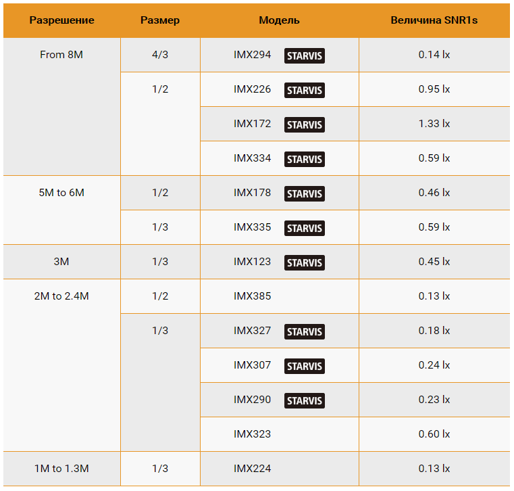The image size is (514, 491).
Task: Click the Разрешение column header
Action: click(x=61, y=20)
